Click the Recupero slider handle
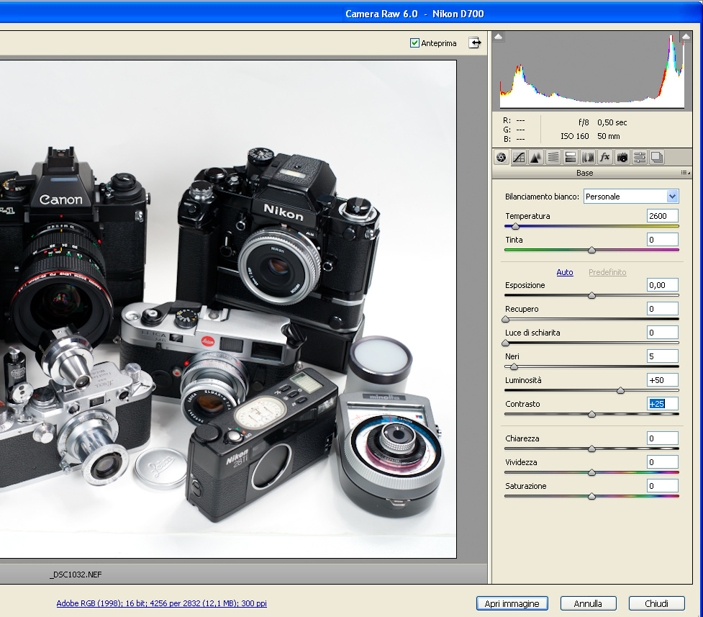The width and height of the screenshot is (703, 617). coord(506,319)
